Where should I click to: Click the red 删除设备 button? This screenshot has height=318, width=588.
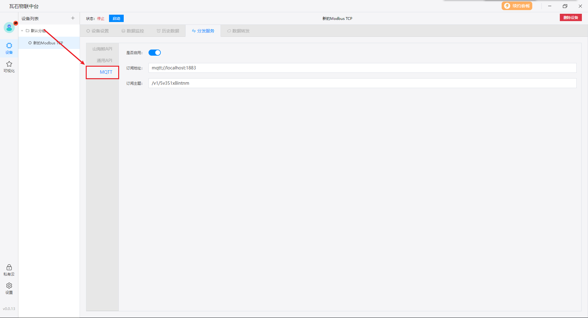pos(571,18)
